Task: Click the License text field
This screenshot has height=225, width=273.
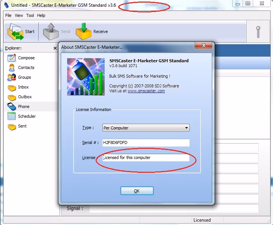Action: point(146,157)
